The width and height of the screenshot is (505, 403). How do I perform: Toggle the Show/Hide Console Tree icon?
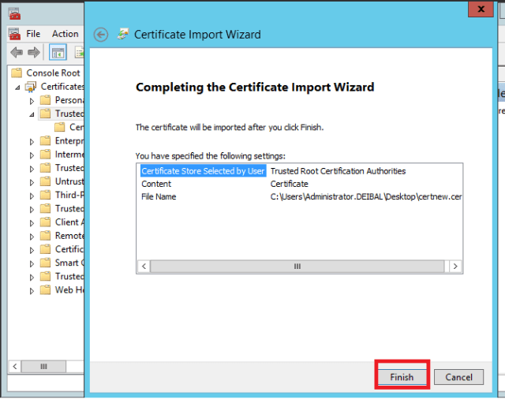point(58,53)
